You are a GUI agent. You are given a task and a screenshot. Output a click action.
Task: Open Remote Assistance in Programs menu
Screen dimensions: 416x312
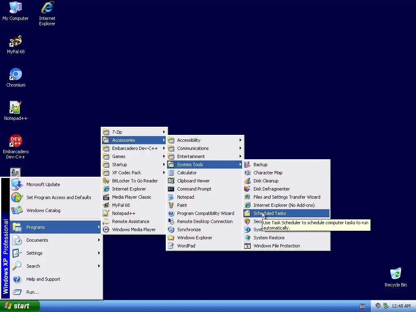tap(134, 221)
